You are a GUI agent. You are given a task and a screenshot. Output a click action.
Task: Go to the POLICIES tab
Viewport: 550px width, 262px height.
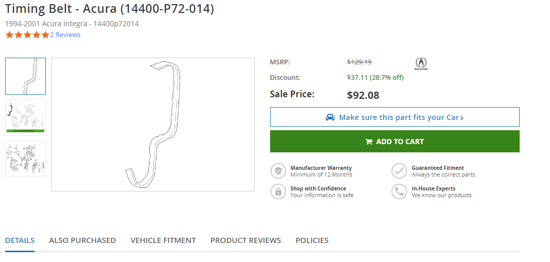(x=312, y=240)
